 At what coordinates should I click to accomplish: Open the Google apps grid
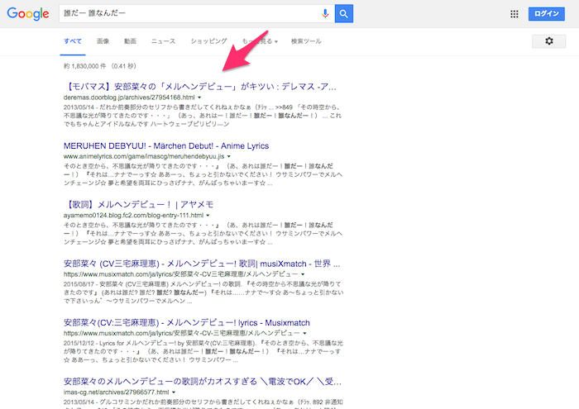click(514, 14)
